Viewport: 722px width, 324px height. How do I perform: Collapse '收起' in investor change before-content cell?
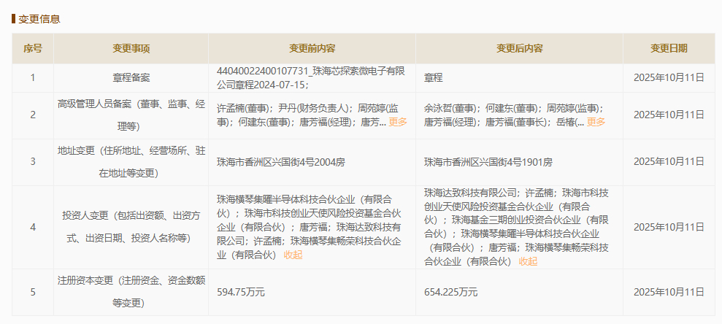293,255
